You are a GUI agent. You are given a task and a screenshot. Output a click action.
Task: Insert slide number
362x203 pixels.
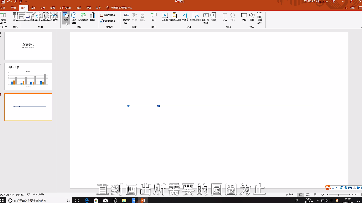[x=205, y=18]
